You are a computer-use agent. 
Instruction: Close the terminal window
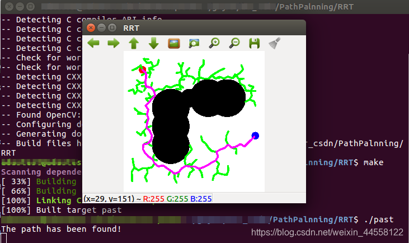pos(9,6)
